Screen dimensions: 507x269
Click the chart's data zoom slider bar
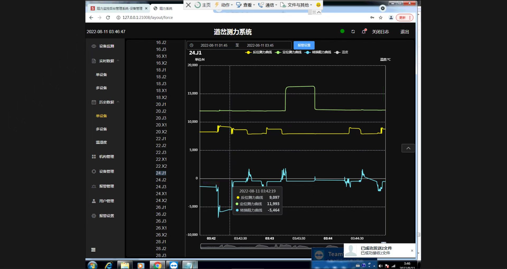(264, 246)
